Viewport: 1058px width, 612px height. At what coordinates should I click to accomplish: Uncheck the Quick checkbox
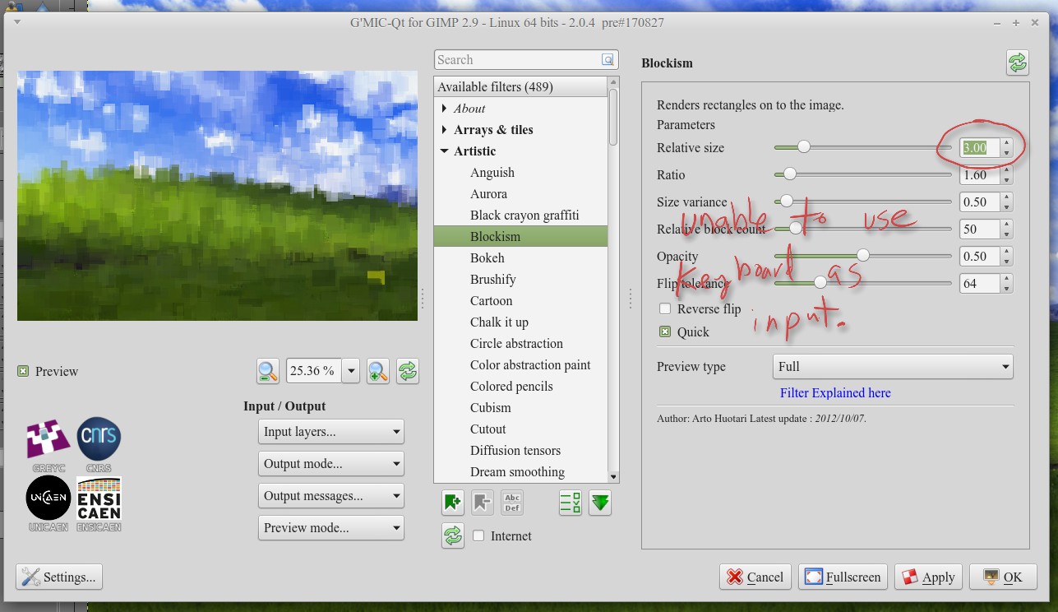(665, 332)
